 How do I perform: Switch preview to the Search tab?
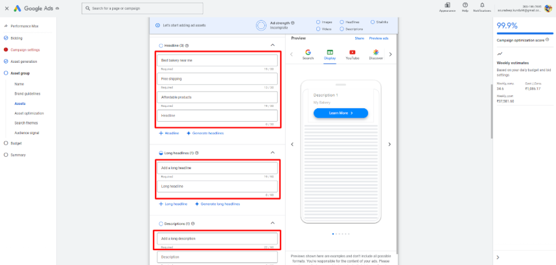click(x=308, y=54)
